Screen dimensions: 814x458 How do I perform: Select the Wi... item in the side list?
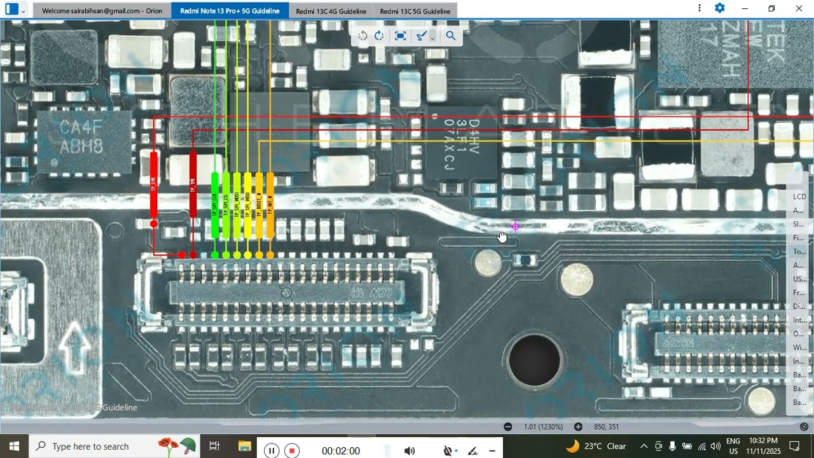799,347
